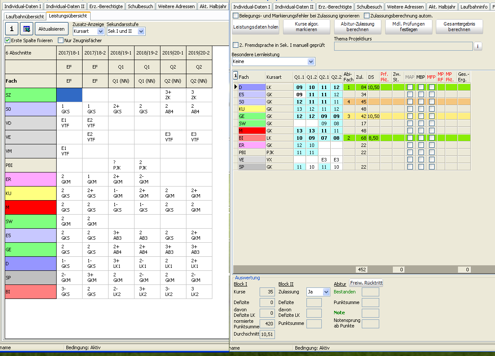495x356 pixels.
Task: Click Leistungsdaten holen button
Action: click(x=256, y=27)
